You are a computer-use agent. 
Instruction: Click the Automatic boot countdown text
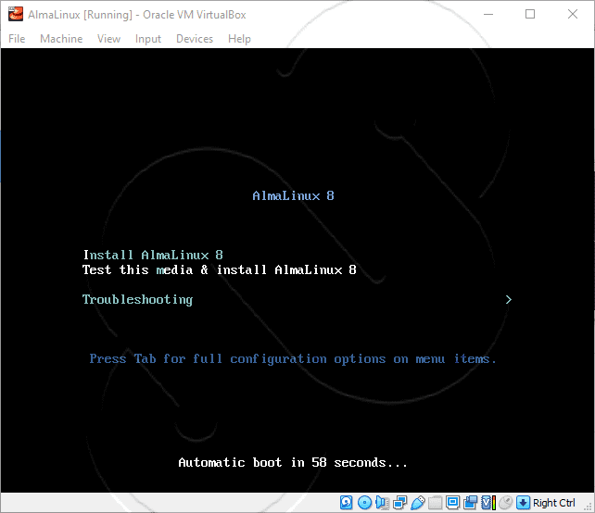293,463
